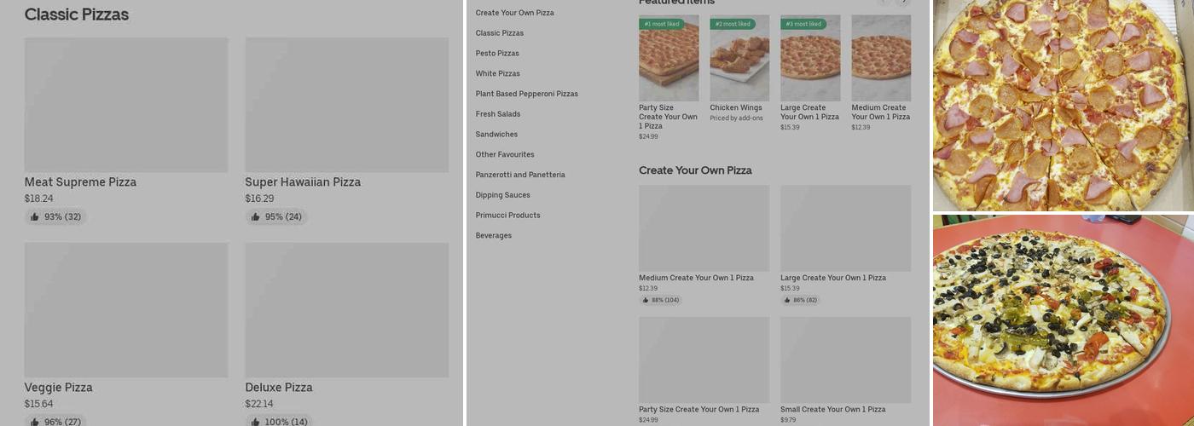This screenshot has height=426, width=1194.
Task: Click the #1 most liked badge
Action: click(662, 24)
